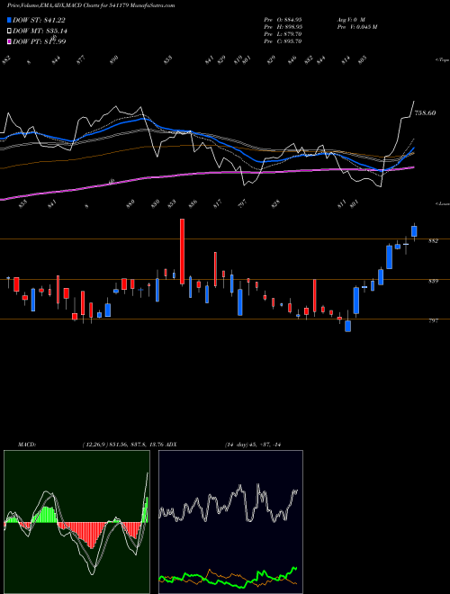Viewport: 450px width, 594px height.
Task: Click the 797 support level label
Action: tap(433, 321)
